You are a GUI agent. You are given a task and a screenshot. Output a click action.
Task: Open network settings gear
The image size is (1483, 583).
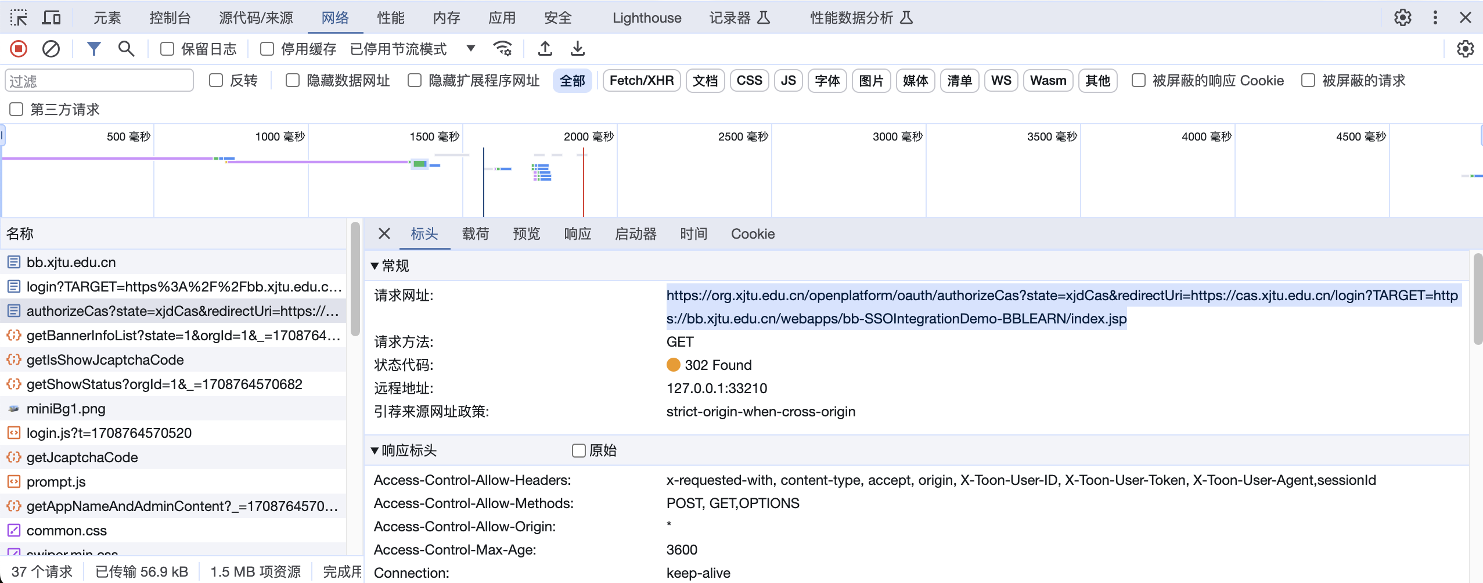[x=1466, y=49]
